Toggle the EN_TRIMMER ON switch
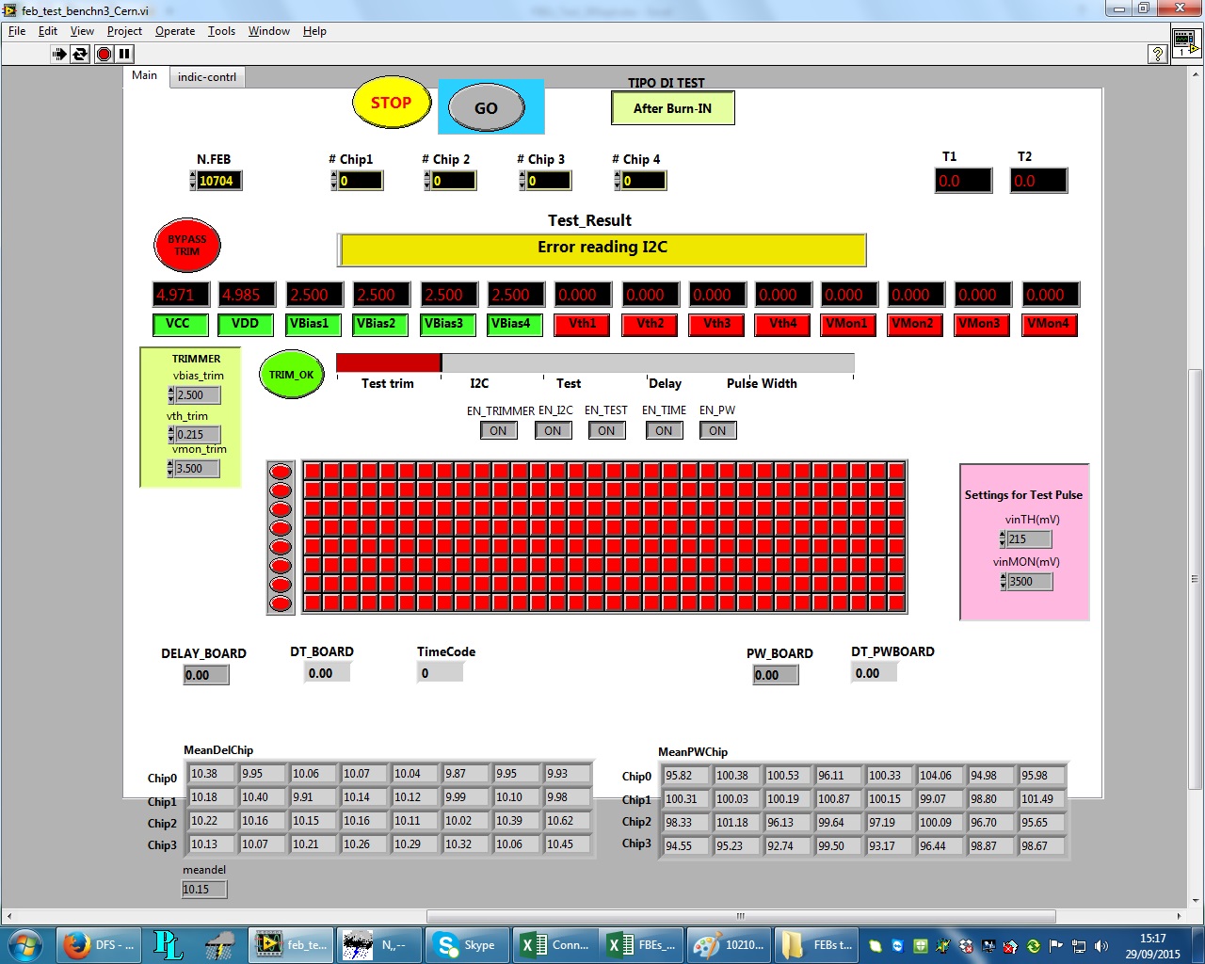The width and height of the screenshot is (1205, 964). tap(498, 431)
